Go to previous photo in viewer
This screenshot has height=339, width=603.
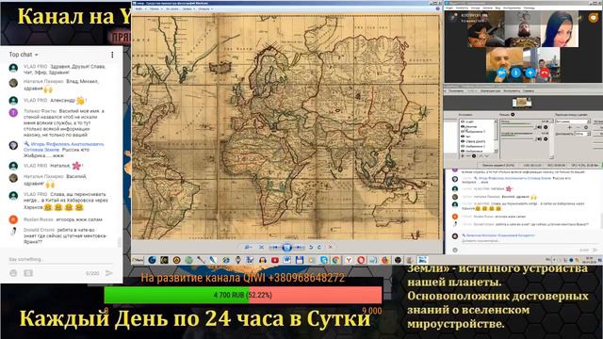click(274, 247)
